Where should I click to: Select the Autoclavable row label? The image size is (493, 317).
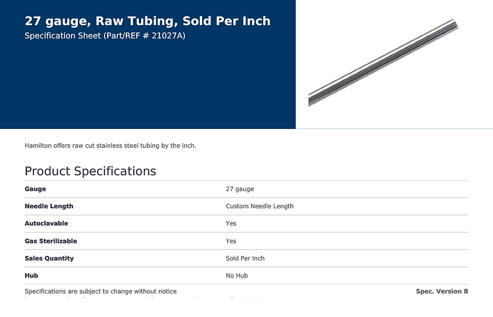pos(46,223)
